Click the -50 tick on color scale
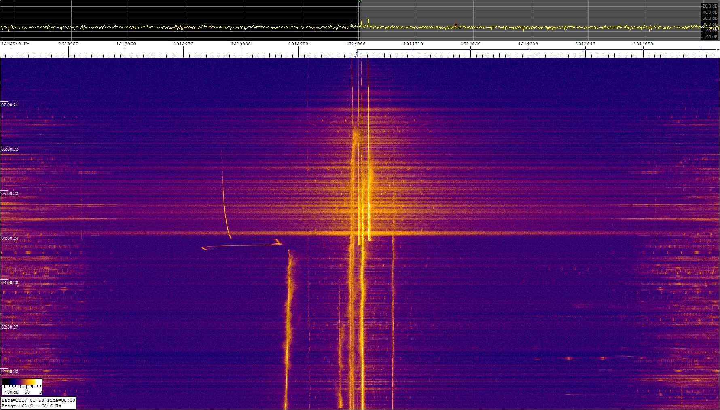 pos(26,392)
